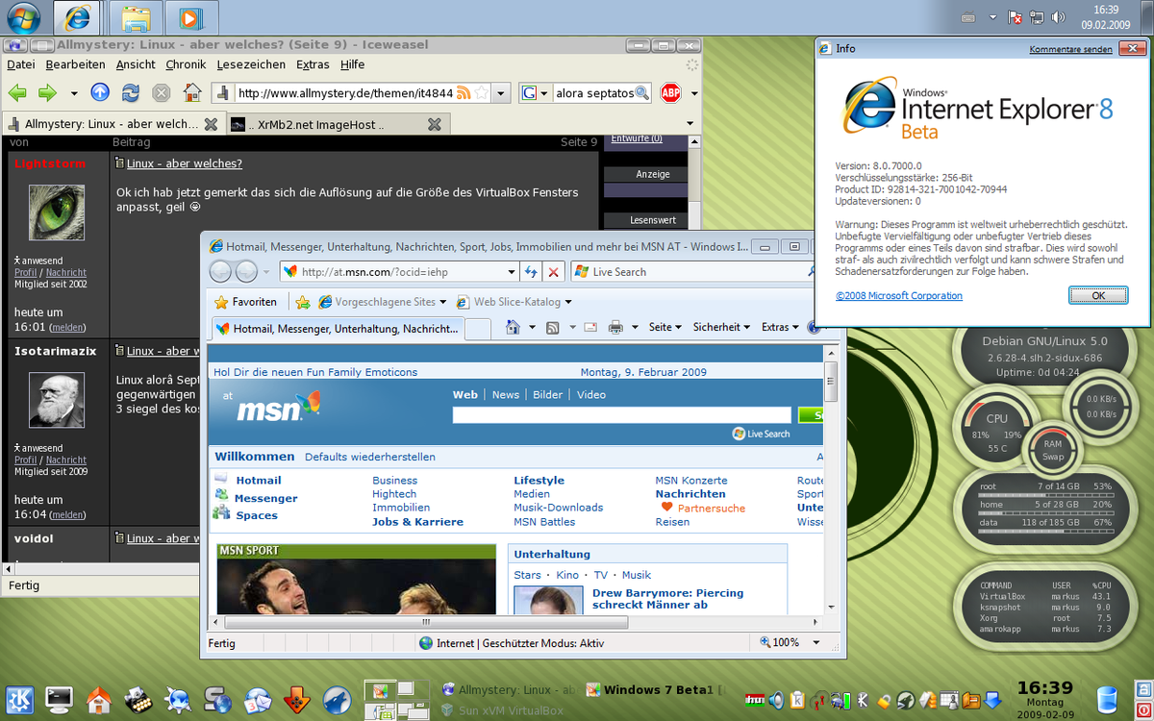
Task: Click Windows 7 Beta task in KDE taskbar
Action: (654, 689)
